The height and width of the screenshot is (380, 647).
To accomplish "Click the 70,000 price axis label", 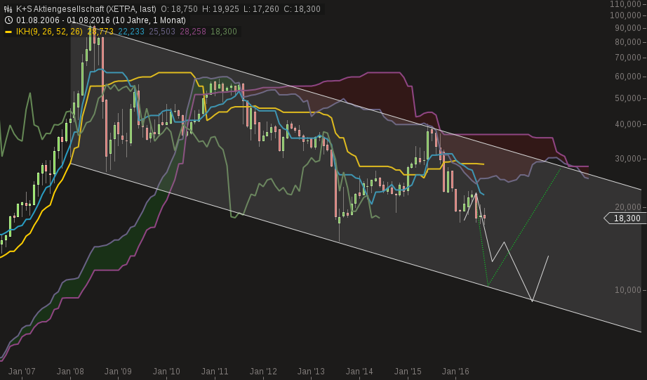I will [627, 58].
